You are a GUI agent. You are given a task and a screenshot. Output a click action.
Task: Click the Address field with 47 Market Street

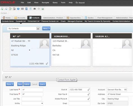point(120,94)
